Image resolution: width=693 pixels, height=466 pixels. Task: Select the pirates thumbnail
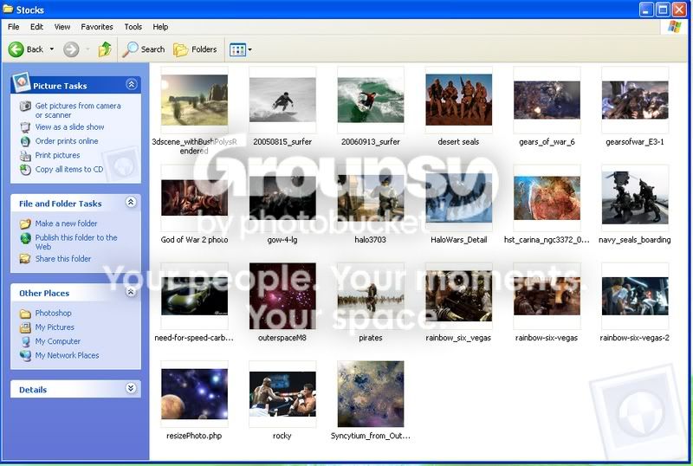click(x=371, y=296)
